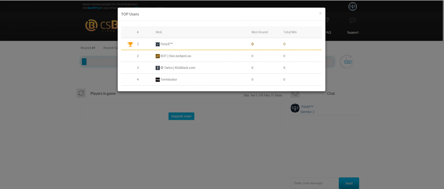
Task: Open the FAQ menu item
Action: click(x=328, y=32)
